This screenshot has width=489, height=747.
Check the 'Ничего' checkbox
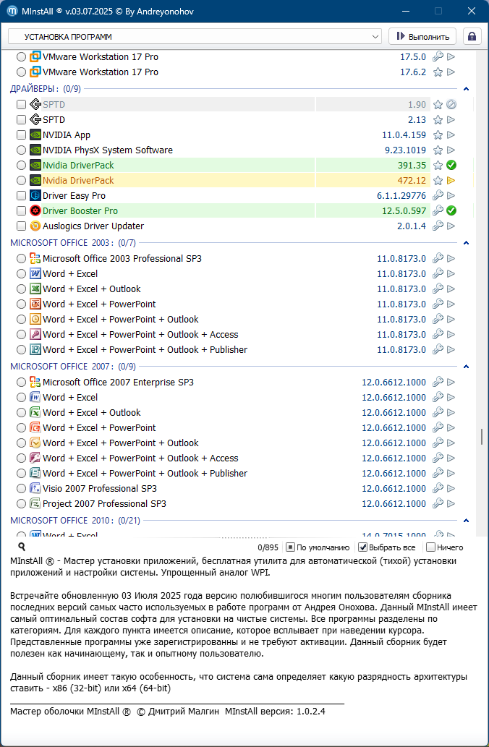(x=430, y=547)
